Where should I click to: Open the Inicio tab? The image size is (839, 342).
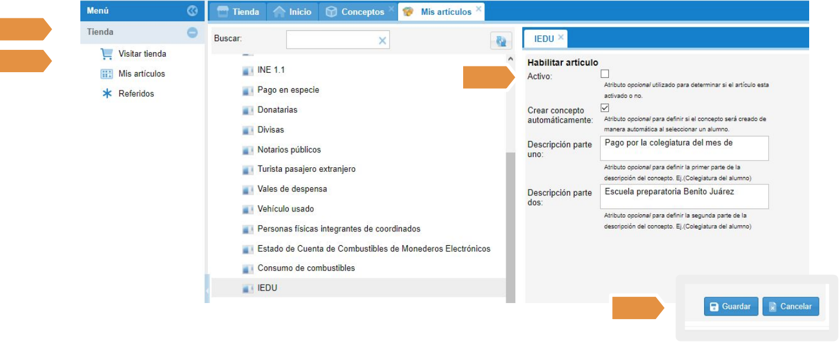click(x=293, y=11)
